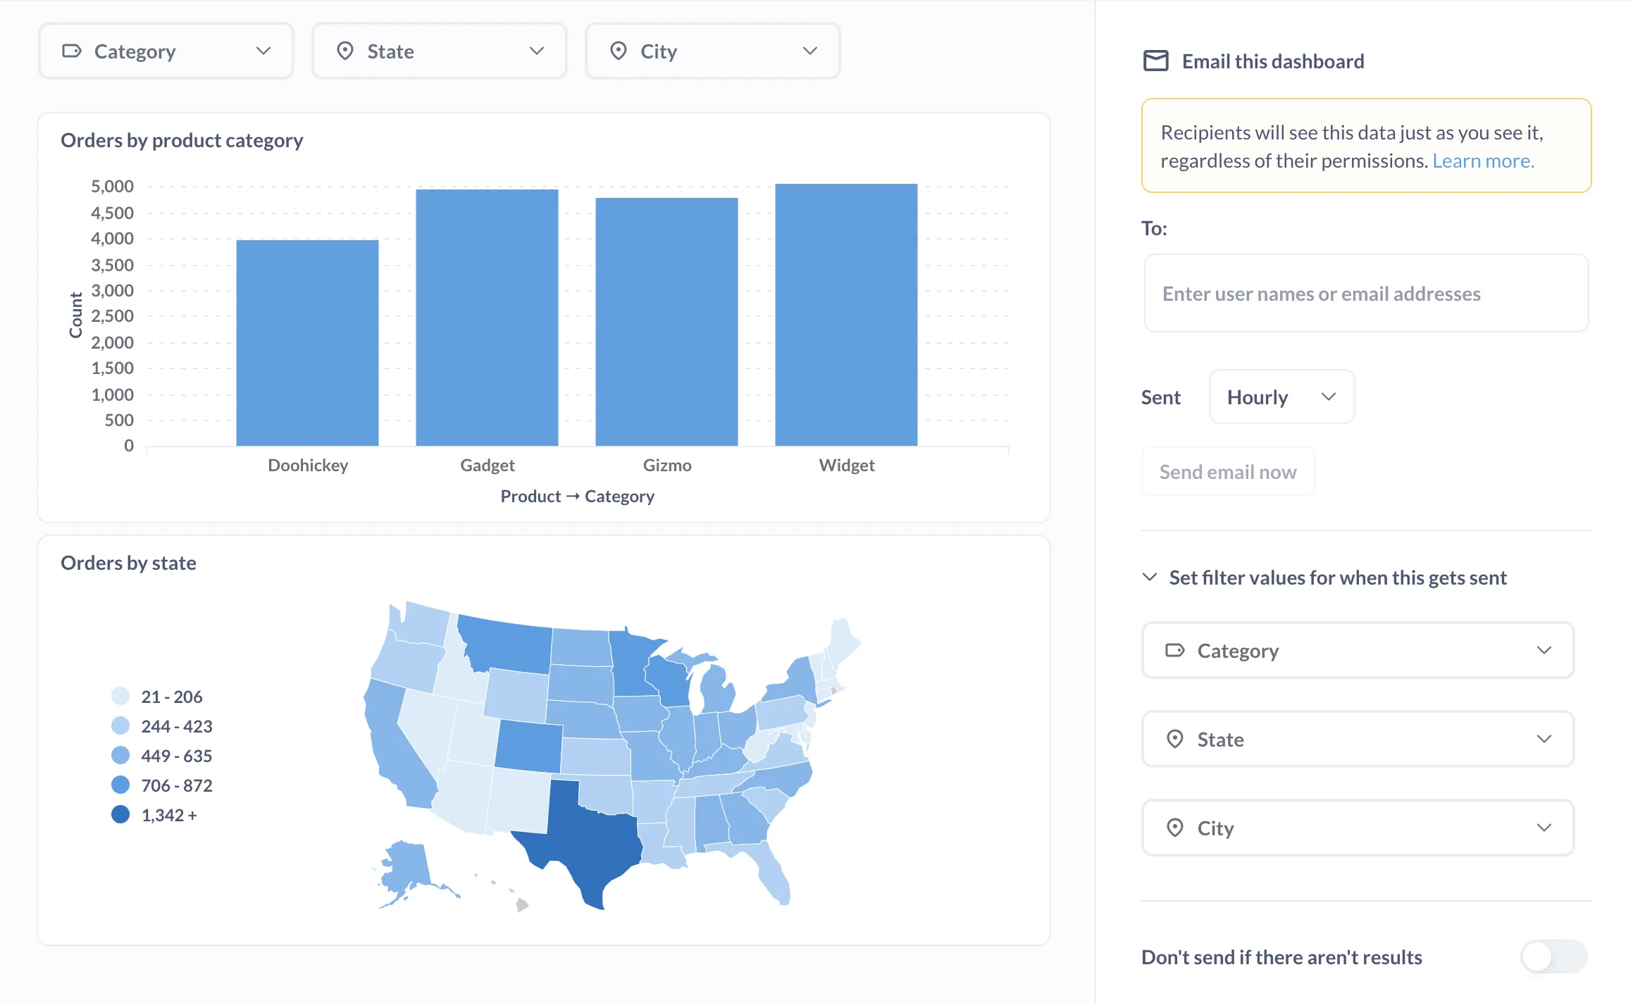Image resolution: width=1633 pixels, height=1003 pixels.
Task: Click the Widget x-axis label
Action: point(847,465)
